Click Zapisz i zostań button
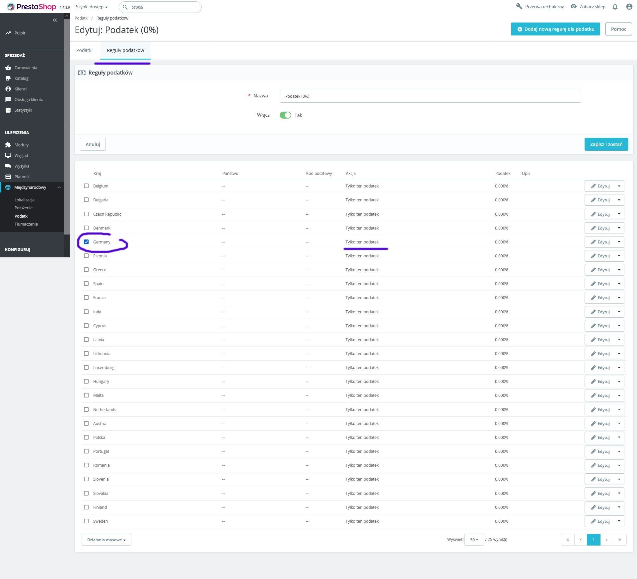 click(606, 144)
